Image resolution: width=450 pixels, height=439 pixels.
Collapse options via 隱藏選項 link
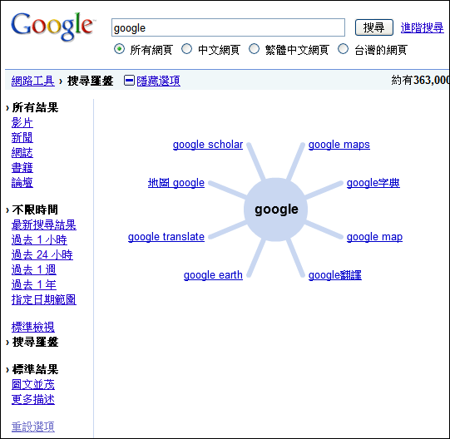tap(158, 81)
